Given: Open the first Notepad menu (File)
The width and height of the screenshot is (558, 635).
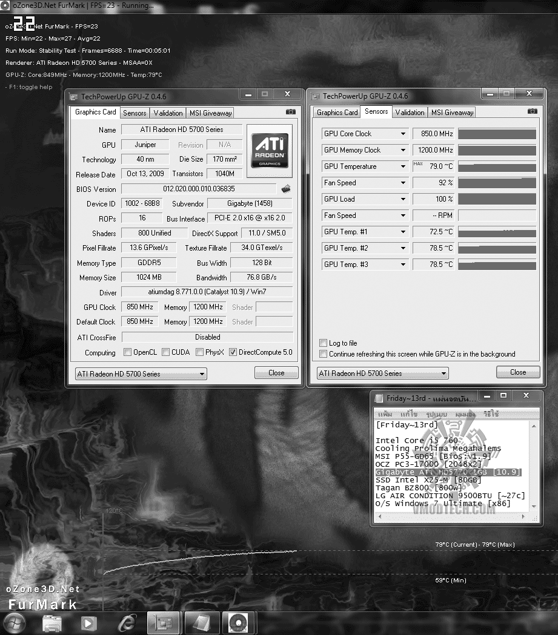Looking at the screenshot, I should [x=385, y=414].
